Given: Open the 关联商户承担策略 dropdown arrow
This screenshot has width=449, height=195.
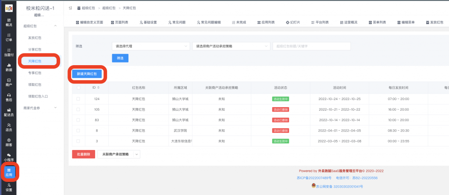Looking at the screenshot, I should 137,154.
